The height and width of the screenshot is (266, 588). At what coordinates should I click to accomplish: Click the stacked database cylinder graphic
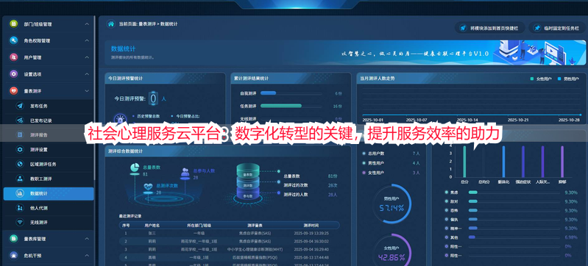pyautogui.click(x=247, y=181)
